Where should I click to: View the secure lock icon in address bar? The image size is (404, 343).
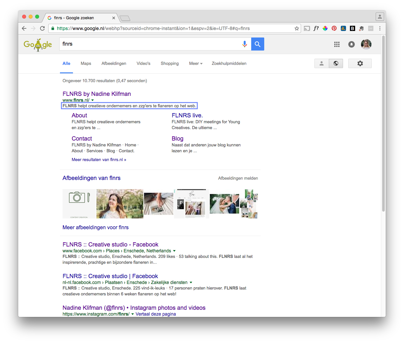point(53,28)
